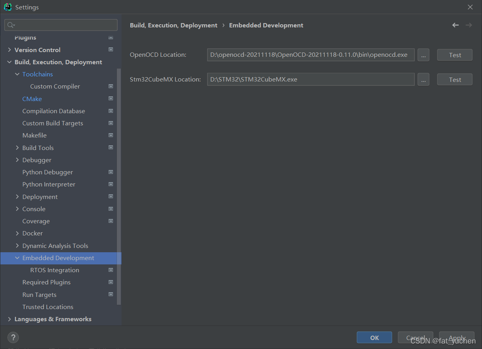Viewport: 482px width, 349px height.
Task: Browse for the Stm32CubeMX location
Action: coord(423,80)
